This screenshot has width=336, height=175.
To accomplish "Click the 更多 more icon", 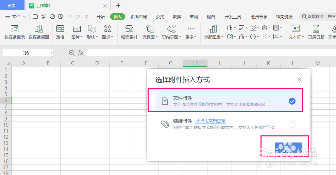I will [191, 29].
